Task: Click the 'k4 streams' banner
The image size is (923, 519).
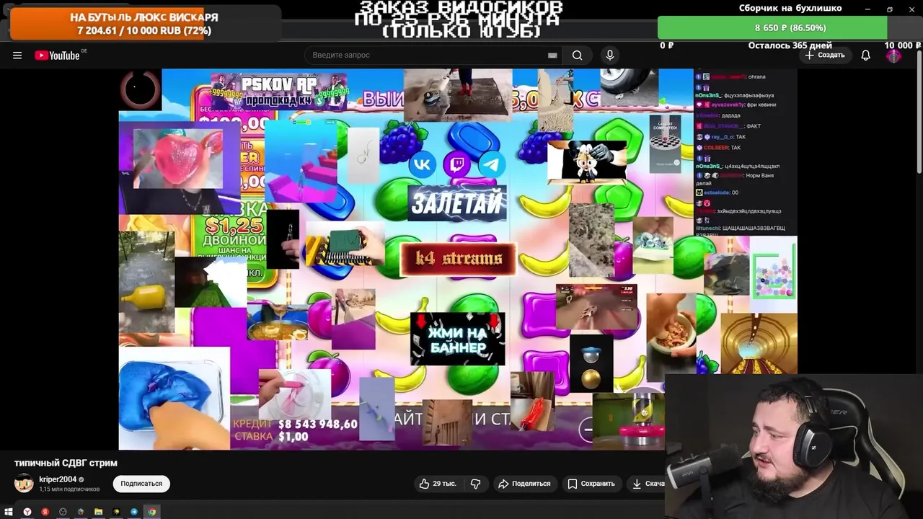Action: tap(458, 259)
